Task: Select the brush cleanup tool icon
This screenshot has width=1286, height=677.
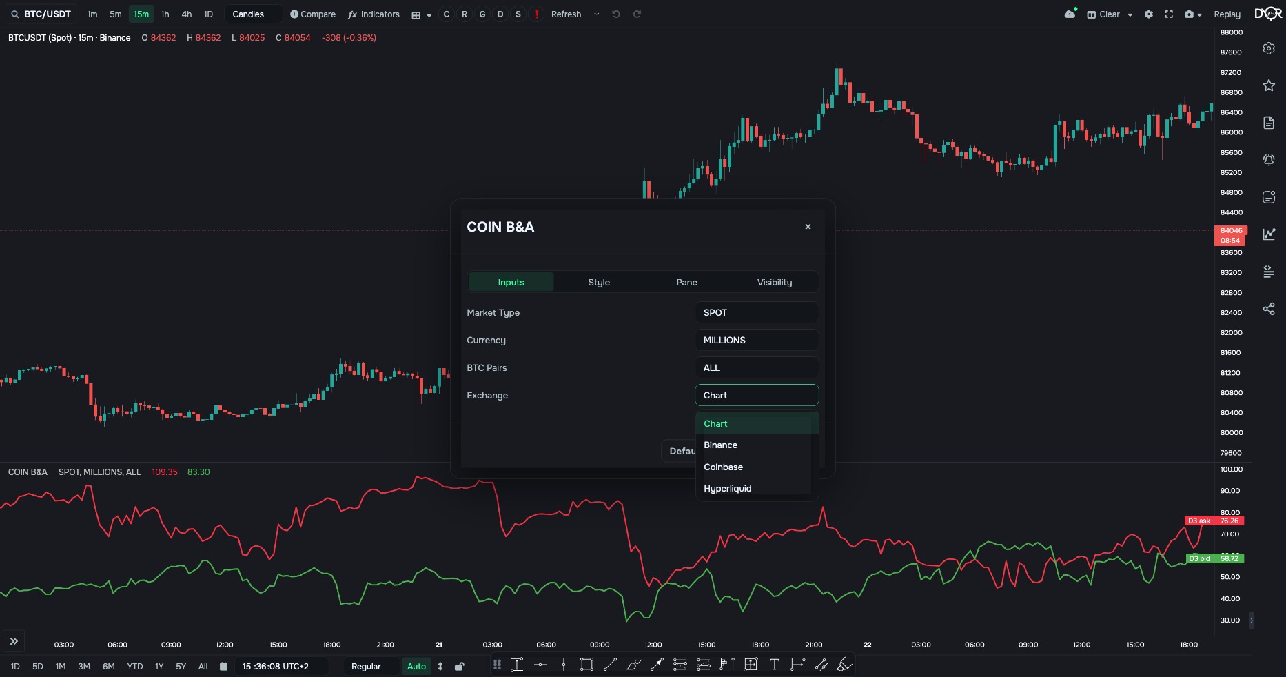Action: pos(844,665)
